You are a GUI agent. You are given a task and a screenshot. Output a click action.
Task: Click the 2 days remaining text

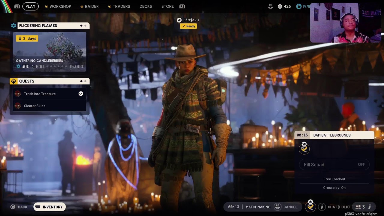30,38
